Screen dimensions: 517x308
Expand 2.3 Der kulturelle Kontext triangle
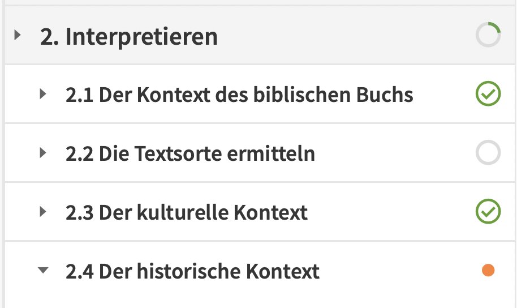click(43, 212)
